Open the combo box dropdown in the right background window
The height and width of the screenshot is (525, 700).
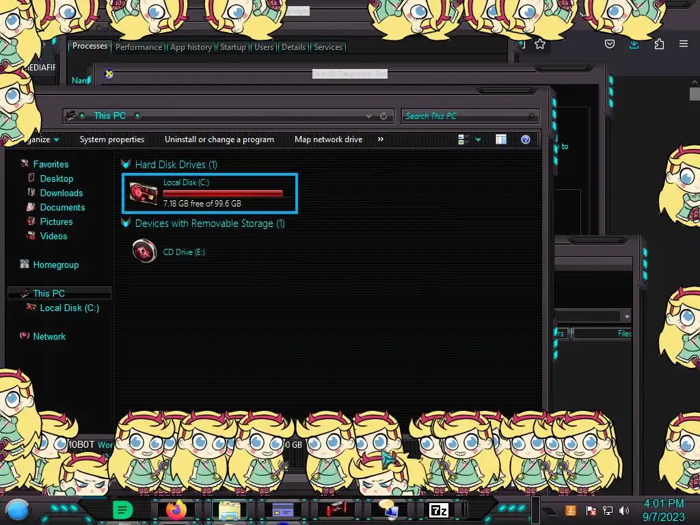(627, 317)
